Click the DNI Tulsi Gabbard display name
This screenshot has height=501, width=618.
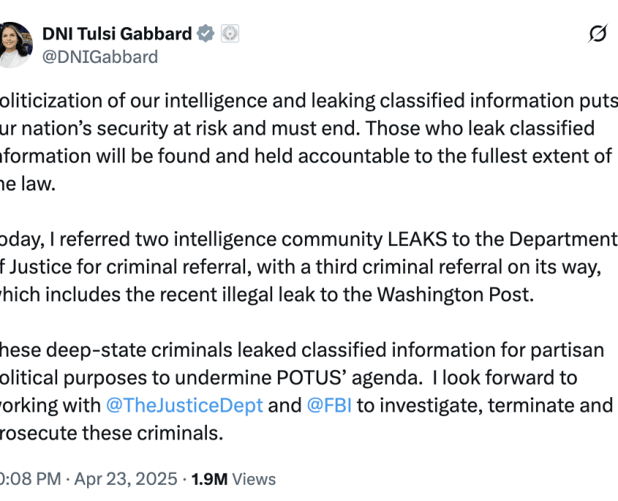click(117, 34)
